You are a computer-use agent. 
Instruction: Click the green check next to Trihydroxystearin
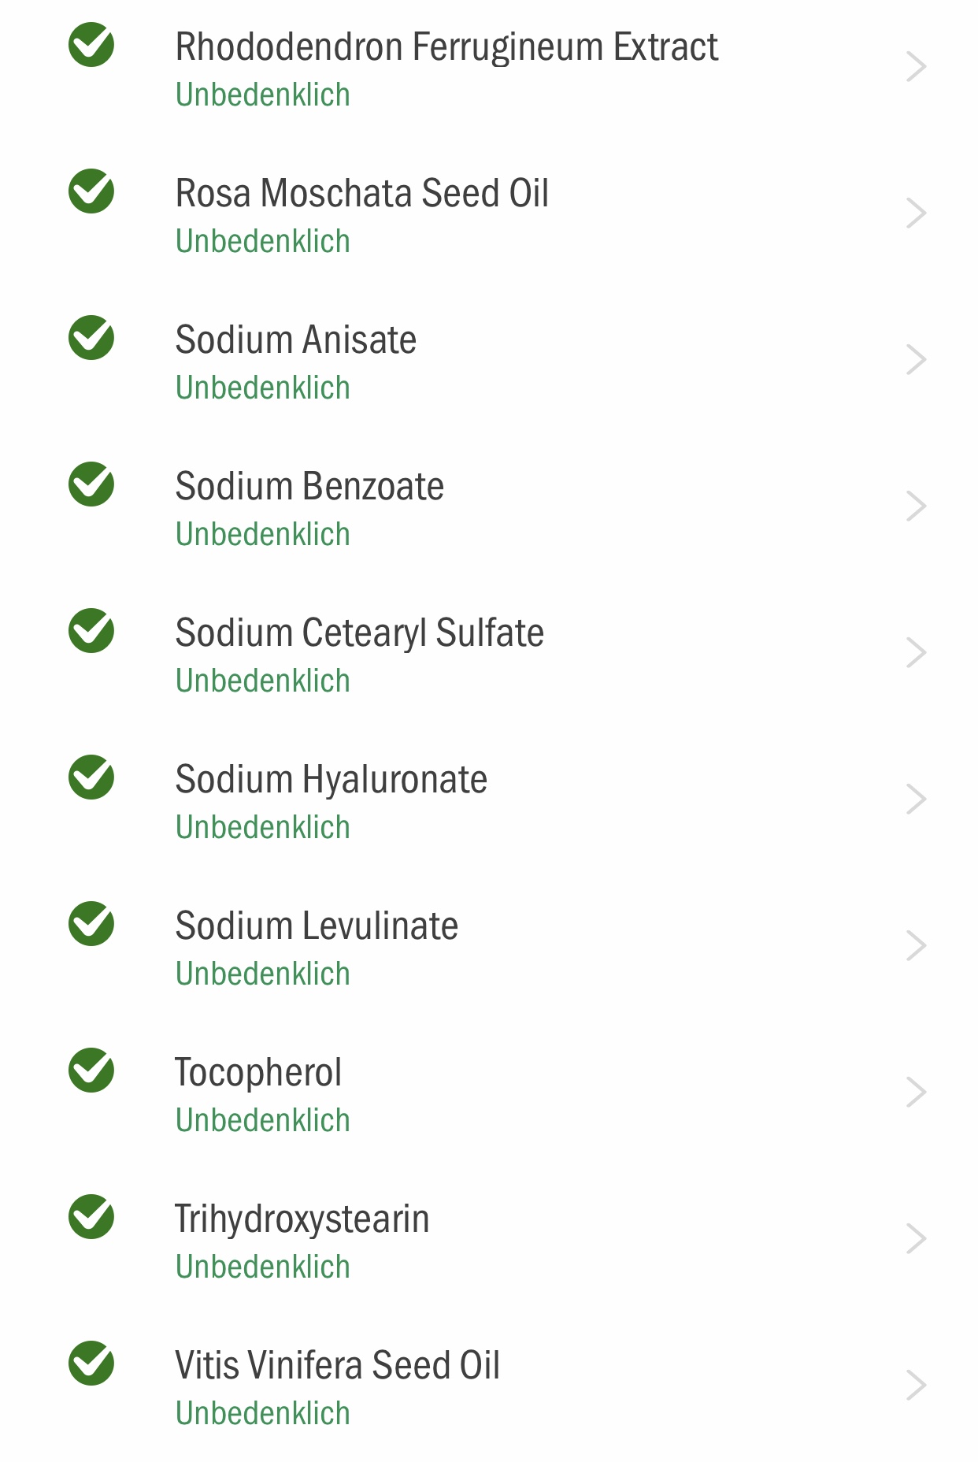[91, 1217]
